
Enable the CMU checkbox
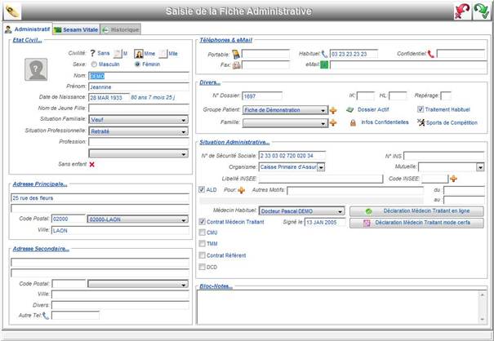[x=202, y=232]
